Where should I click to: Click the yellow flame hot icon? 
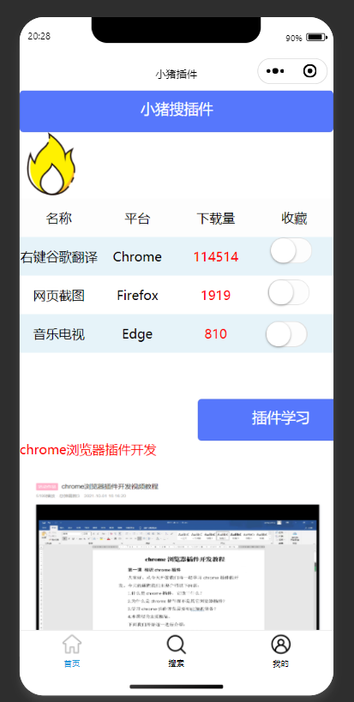(x=51, y=164)
